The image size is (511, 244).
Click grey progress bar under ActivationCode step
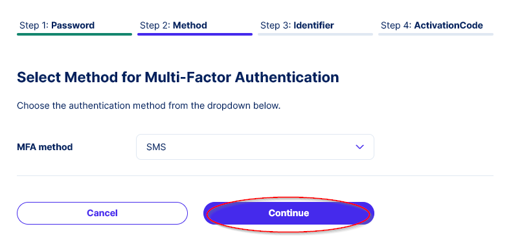click(436, 34)
